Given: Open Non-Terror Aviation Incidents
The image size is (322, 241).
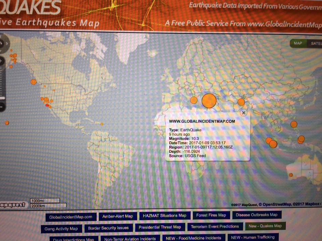Looking at the screenshot, I should tap(130, 239).
